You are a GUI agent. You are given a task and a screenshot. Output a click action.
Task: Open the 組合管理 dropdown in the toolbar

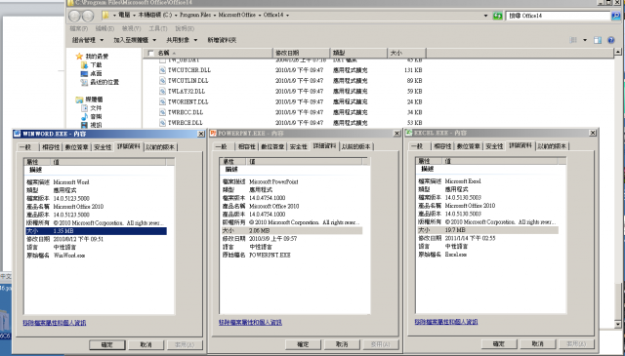coord(88,40)
